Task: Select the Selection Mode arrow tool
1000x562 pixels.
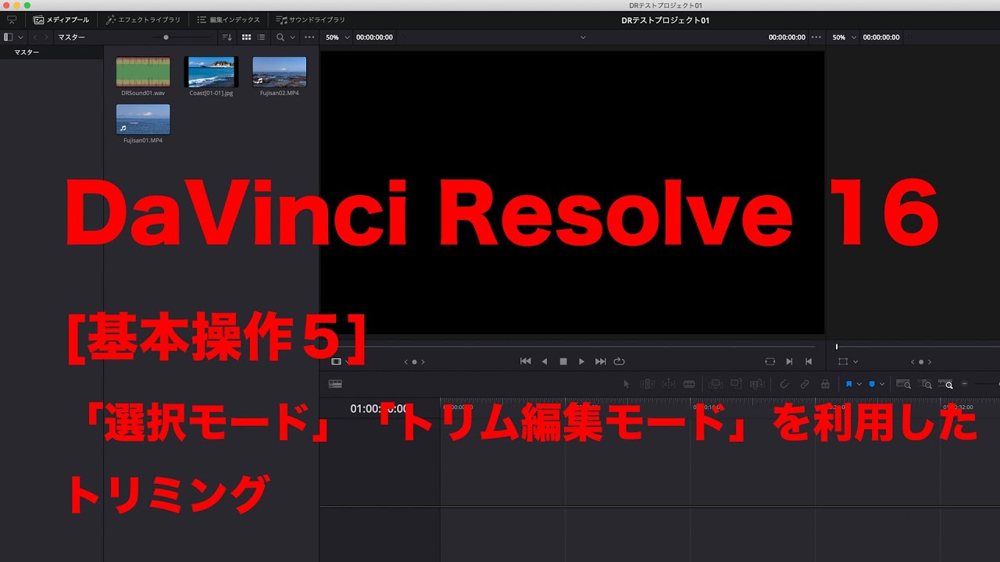Action: click(x=626, y=384)
